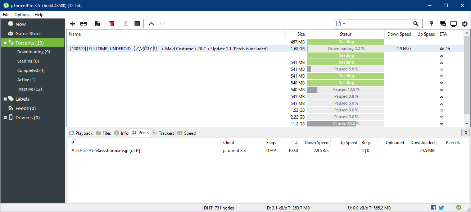Select the Completed (4) category

pyautogui.click(x=31, y=70)
